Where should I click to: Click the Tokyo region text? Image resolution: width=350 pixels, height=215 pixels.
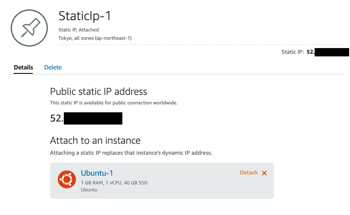[x=95, y=38]
